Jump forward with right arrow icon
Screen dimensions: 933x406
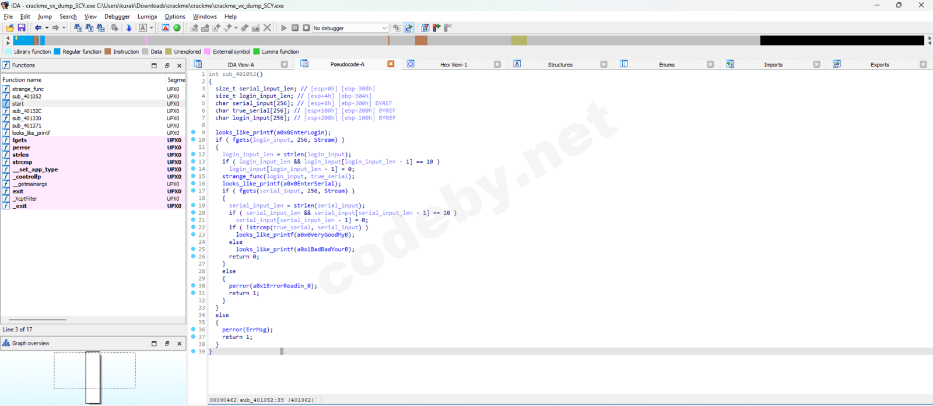point(55,28)
